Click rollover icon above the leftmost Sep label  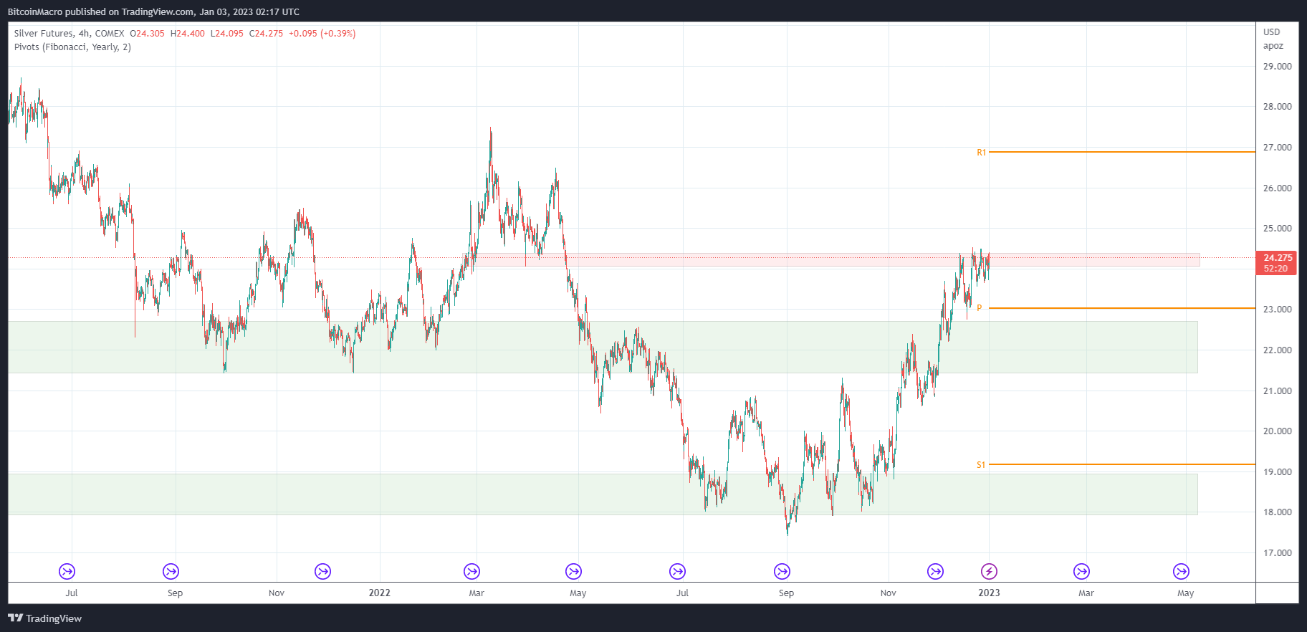click(171, 571)
